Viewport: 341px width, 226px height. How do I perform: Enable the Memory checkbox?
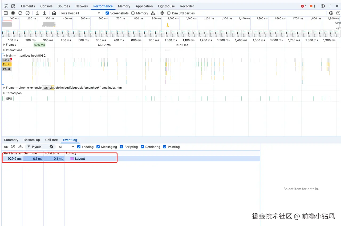(133, 13)
